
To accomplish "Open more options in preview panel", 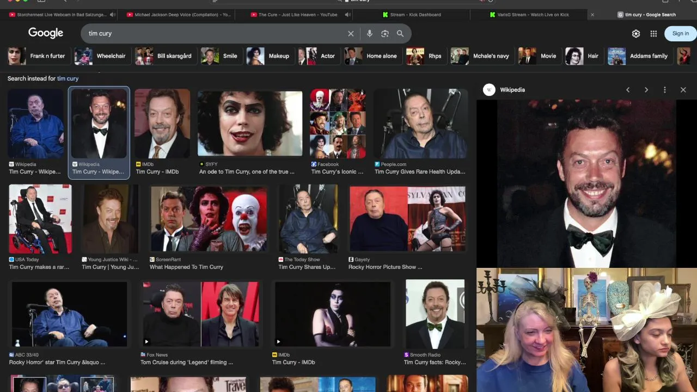I will pos(665,90).
